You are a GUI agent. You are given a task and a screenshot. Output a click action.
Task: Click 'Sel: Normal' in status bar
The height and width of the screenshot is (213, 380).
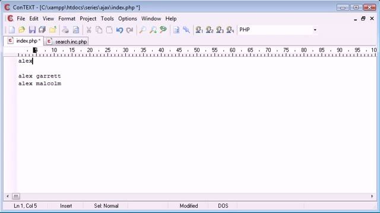pyautogui.click(x=106, y=206)
